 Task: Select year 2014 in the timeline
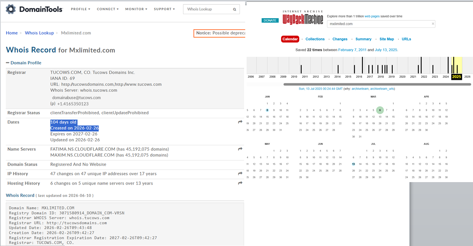point(337,77)
